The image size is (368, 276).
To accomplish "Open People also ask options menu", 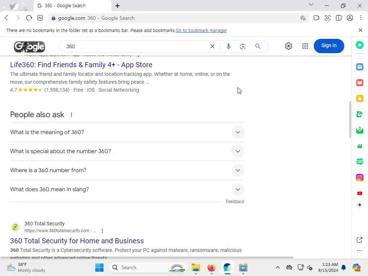I will point(72,115).
